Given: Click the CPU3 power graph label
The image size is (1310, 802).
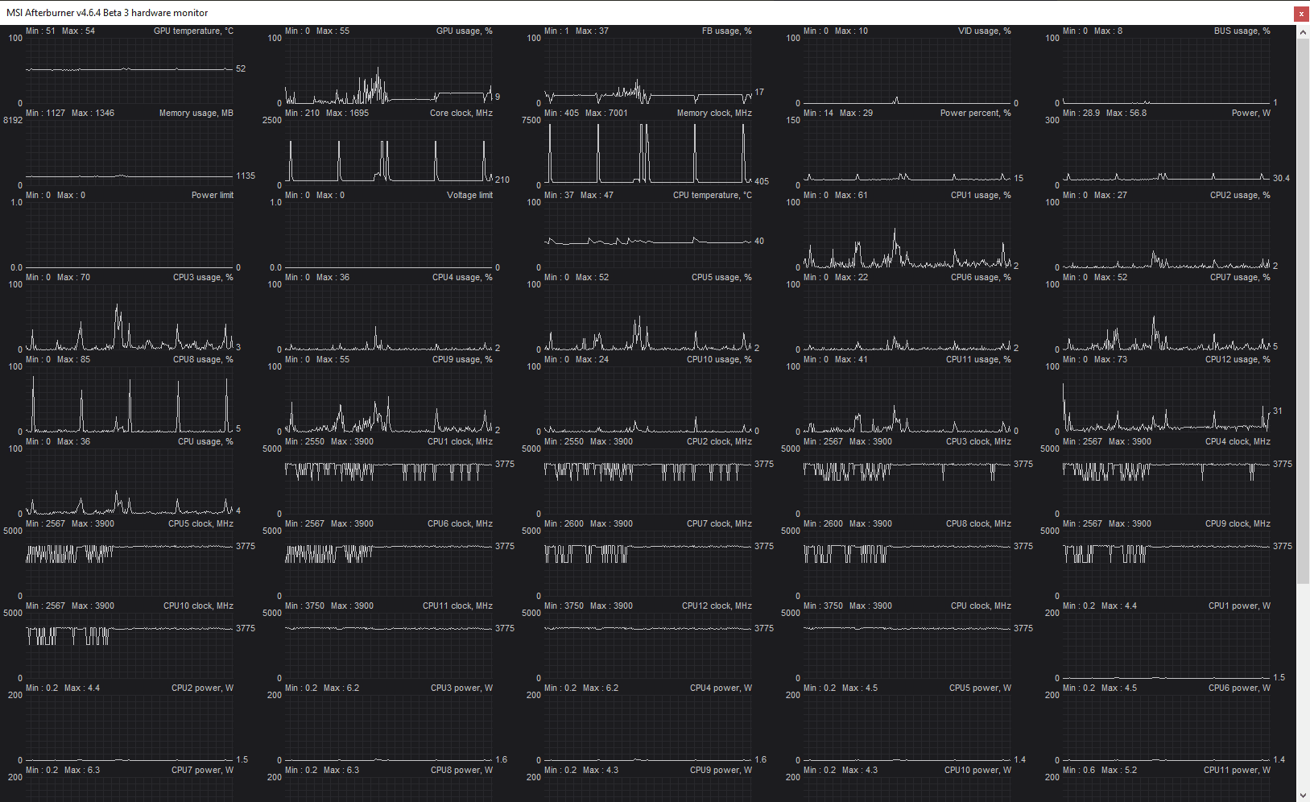Looking at the screenshot, I should pyautogui.click(x=461, y=688).
